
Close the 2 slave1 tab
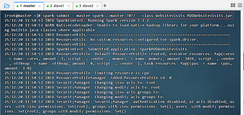point(68,6)
